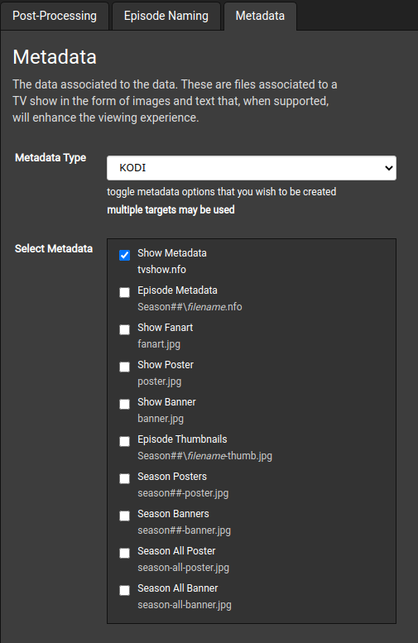418x643 pixels.
Task: Switch to the Post-Processing tab
Action: click(55, 16)
